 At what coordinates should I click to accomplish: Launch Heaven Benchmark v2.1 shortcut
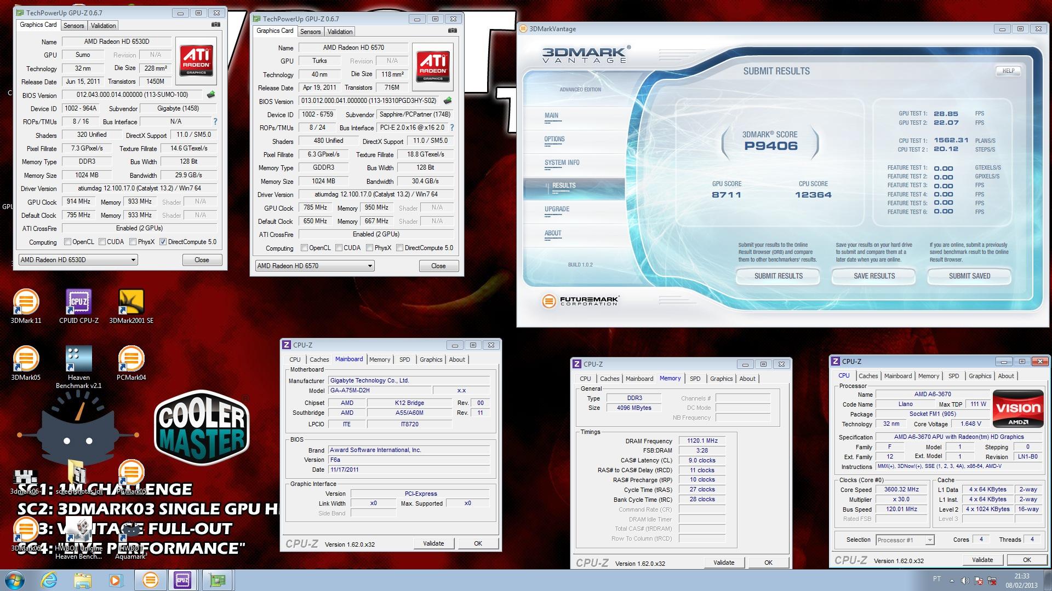point(78,367)
